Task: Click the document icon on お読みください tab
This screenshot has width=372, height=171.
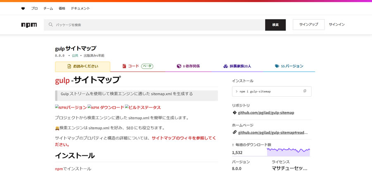Action: [x=69, y=66]
